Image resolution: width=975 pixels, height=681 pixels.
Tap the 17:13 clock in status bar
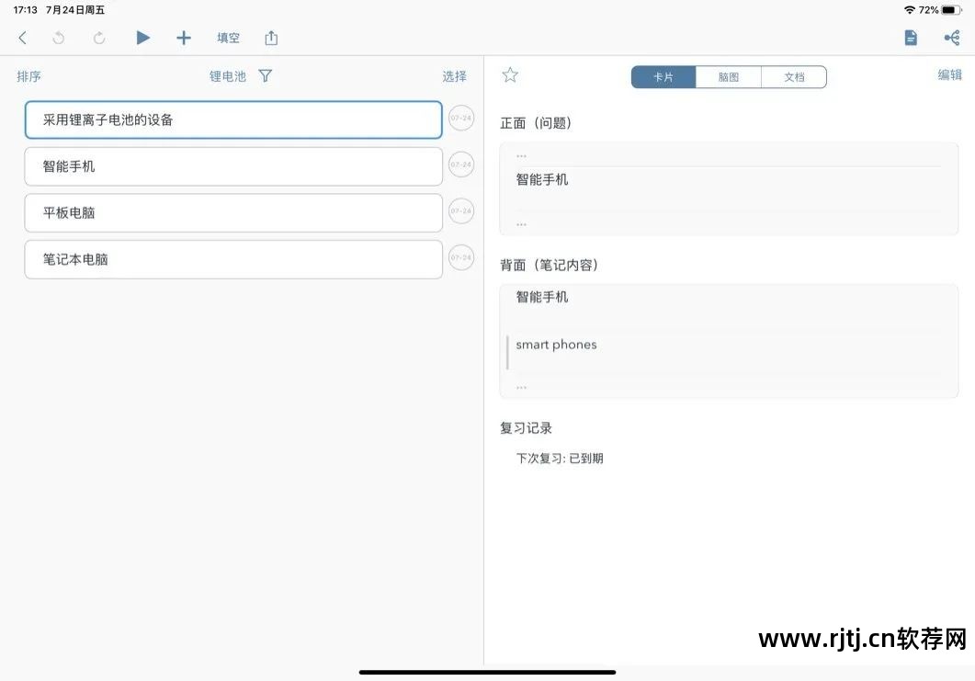pos(26,10)
